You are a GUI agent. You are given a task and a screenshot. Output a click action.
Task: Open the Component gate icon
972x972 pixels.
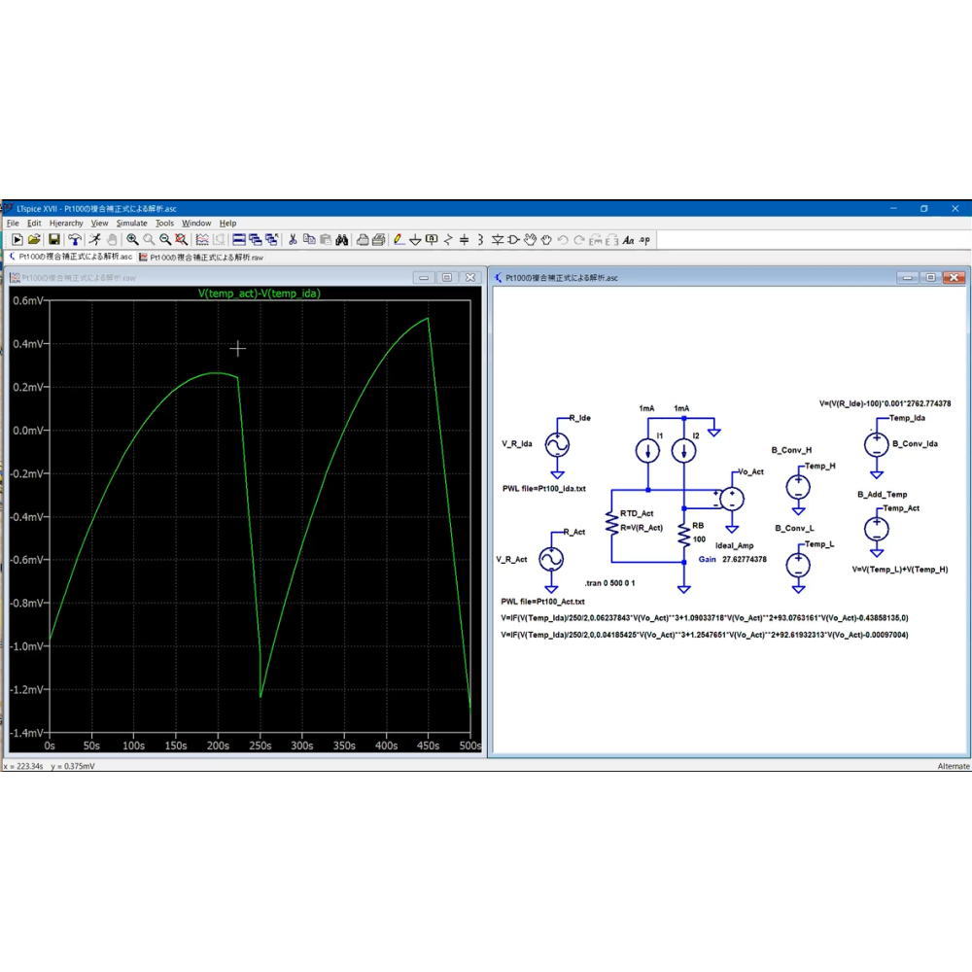point(513,239)
